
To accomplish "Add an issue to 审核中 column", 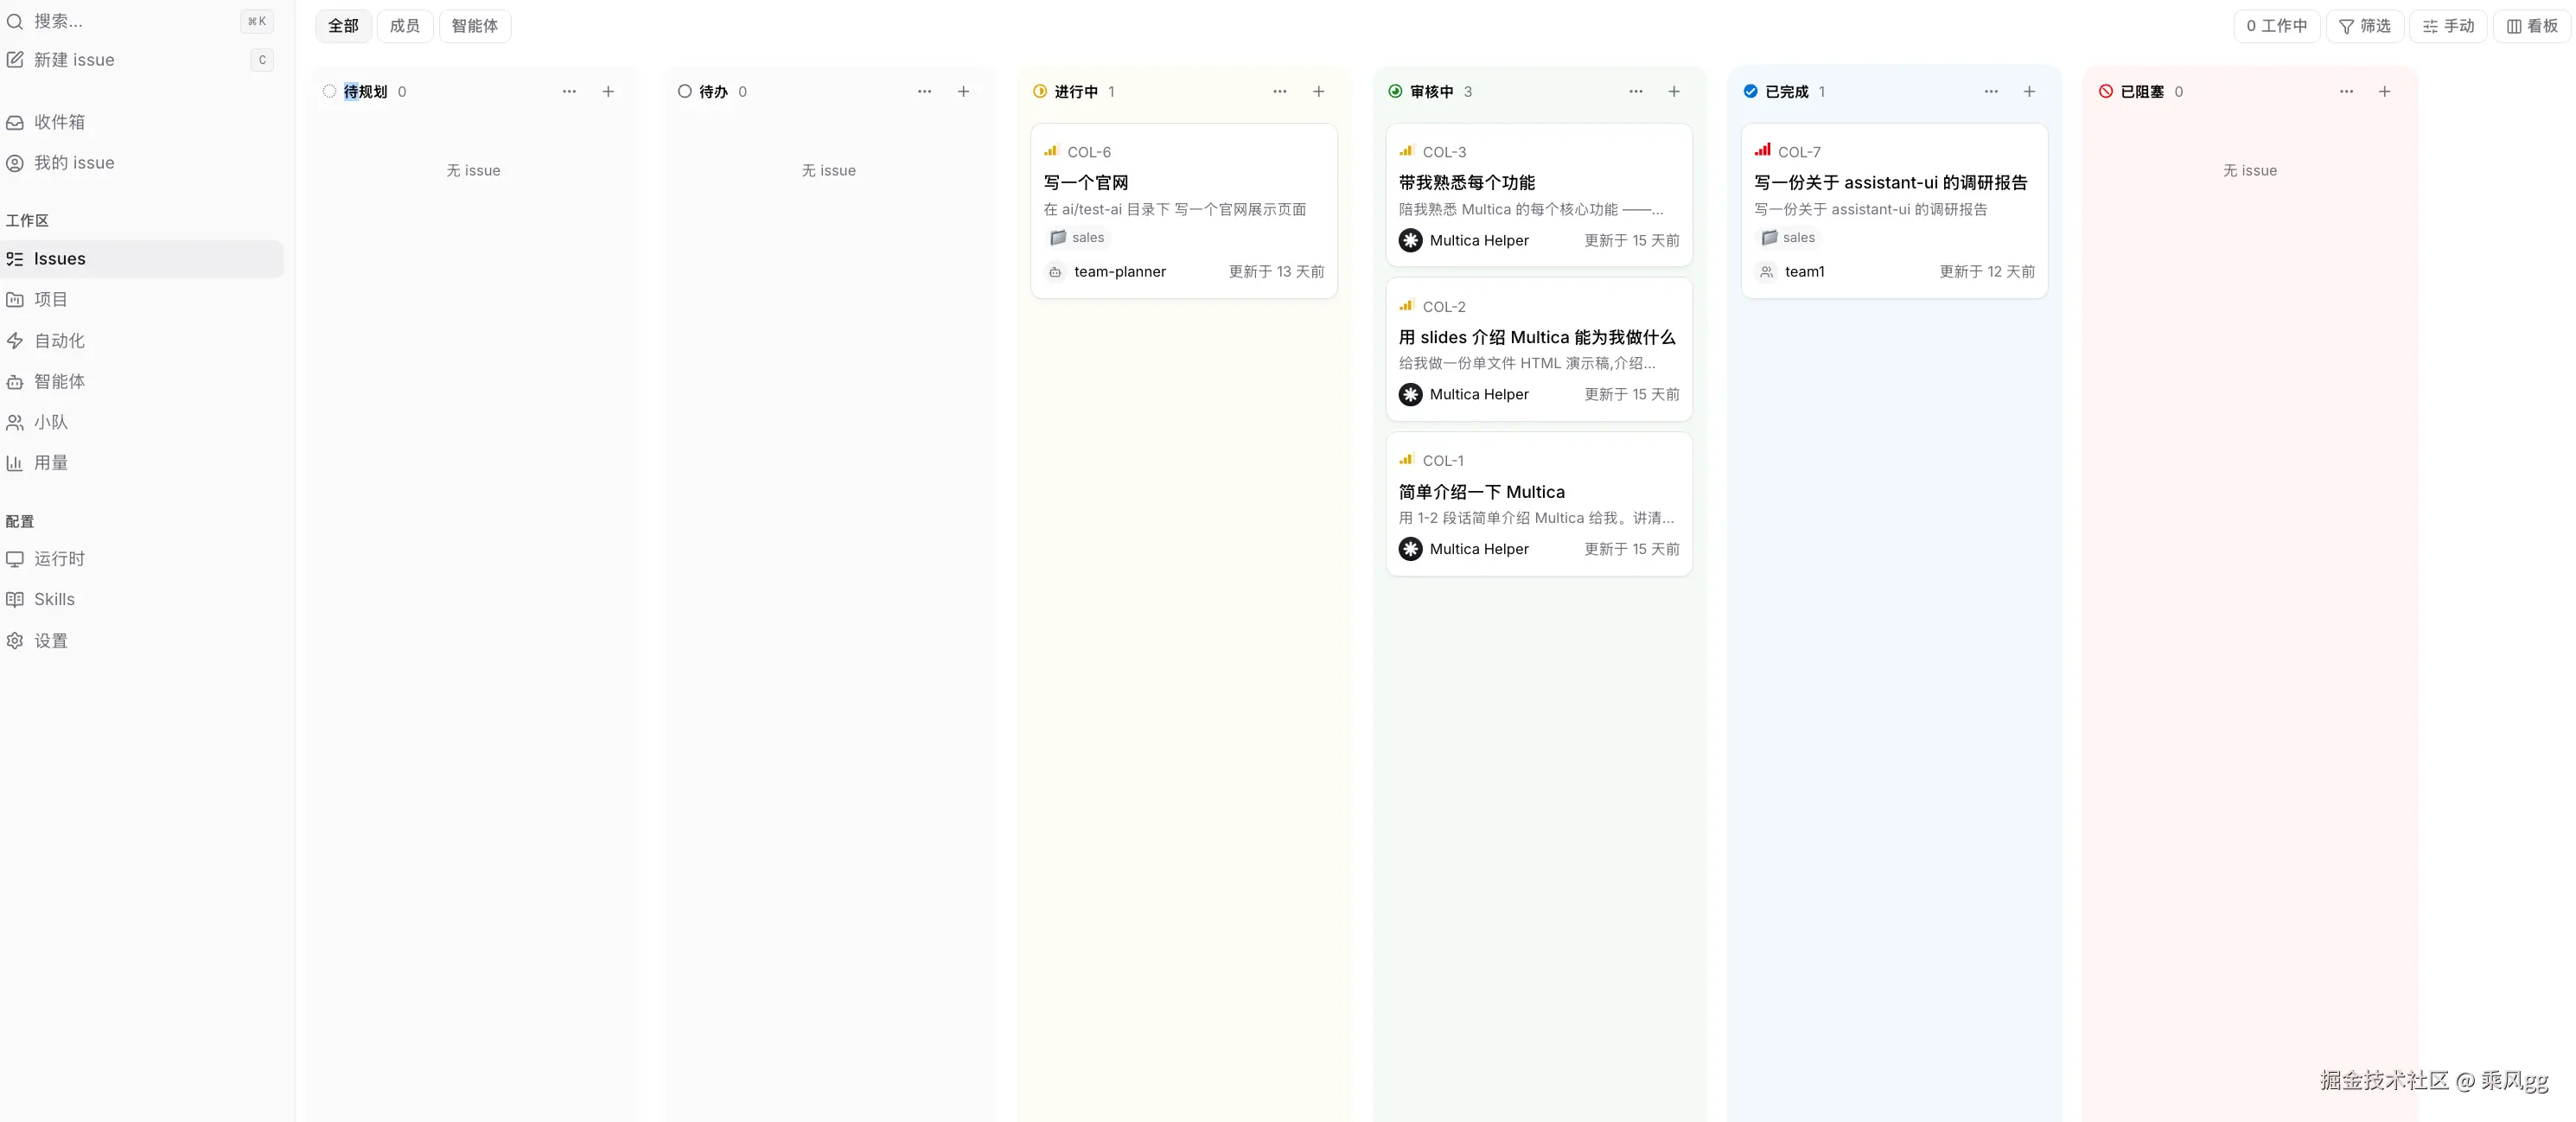I will pyautogui.click(x=1674, y=92).
